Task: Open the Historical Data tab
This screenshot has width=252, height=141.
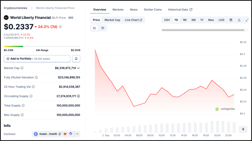Action: click(x=180, y=10)
